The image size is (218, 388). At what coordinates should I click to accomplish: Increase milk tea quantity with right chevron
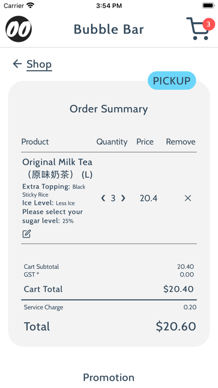(x=123, y=198)
